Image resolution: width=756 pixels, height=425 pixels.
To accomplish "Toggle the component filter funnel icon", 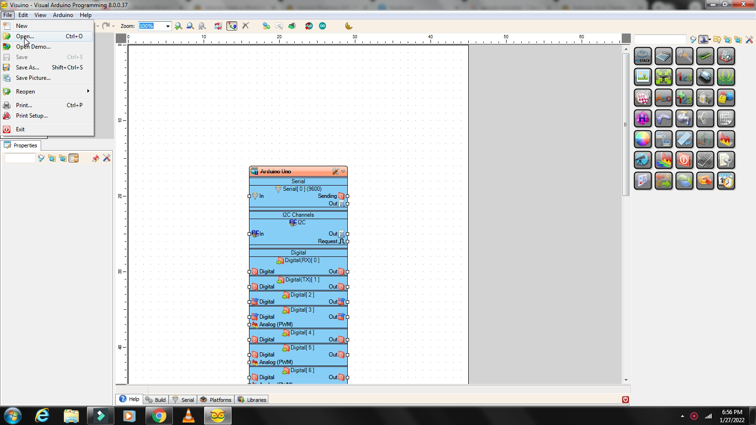I will coord(693,40).
